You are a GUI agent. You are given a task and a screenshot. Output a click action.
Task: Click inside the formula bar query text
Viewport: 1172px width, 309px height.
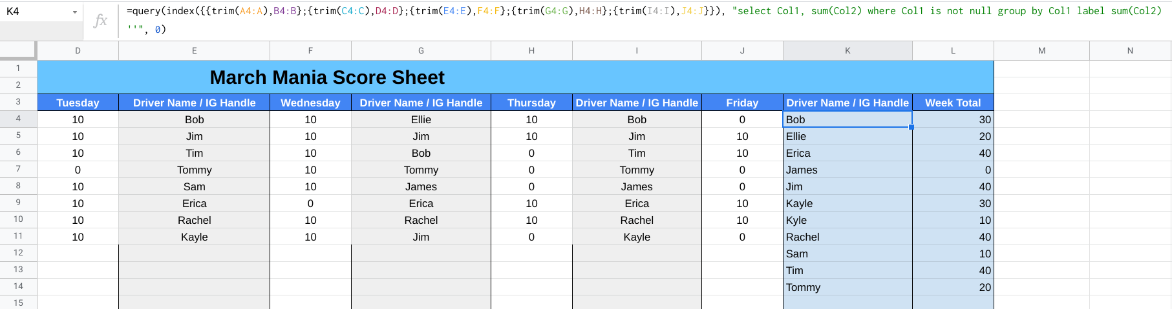click(643, 20)
